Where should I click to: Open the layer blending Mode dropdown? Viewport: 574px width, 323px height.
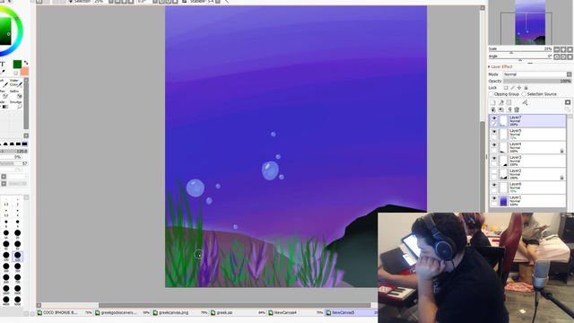point(537,74)
